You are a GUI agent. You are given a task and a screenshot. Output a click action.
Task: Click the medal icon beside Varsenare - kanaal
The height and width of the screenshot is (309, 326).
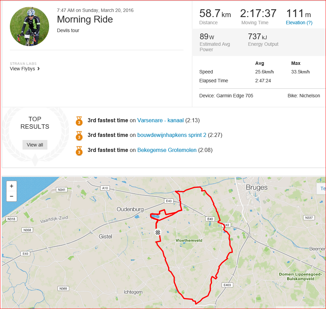(x=79, y=121)
